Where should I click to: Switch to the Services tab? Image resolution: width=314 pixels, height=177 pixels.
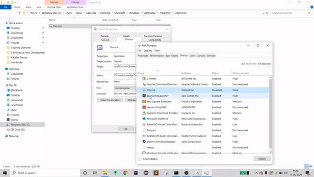pyautogui.click(x=211, y=56)
